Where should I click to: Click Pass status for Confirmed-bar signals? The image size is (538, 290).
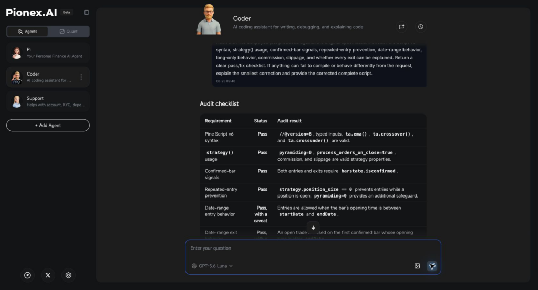click(263, 171)
